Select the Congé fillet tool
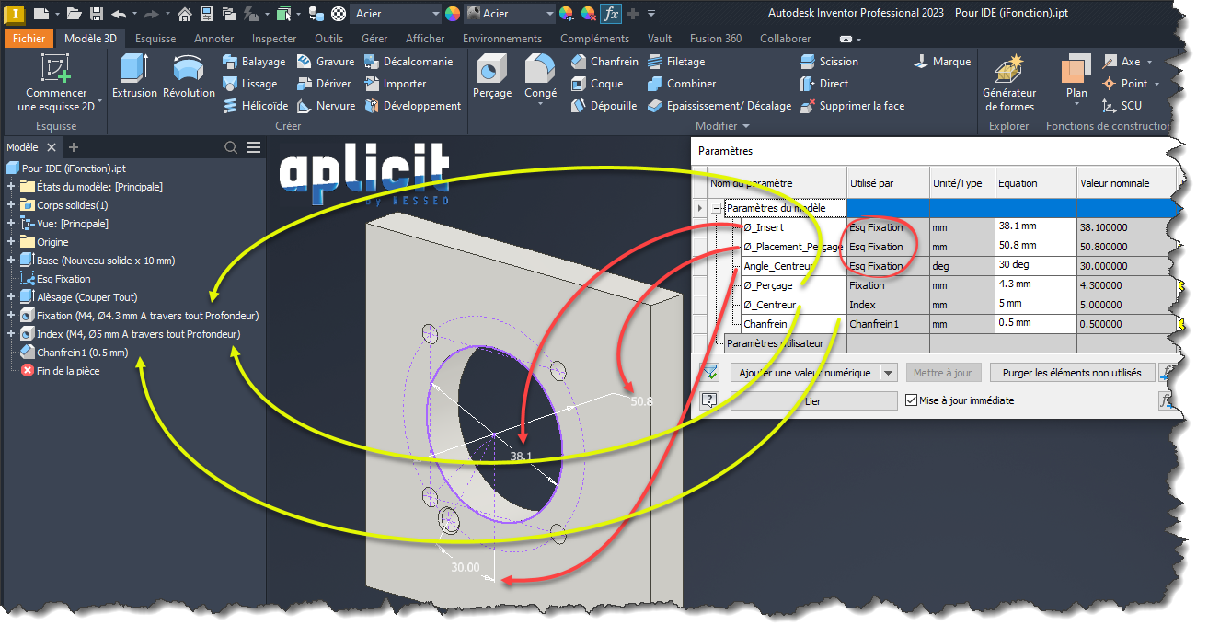The height and width of the screenshot is (637, 1208). 540,70
